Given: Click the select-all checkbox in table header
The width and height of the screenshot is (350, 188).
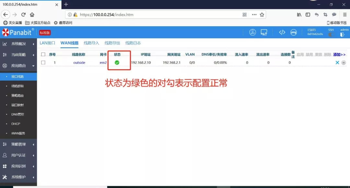Looking at the screenshot, I should [43, 54].
